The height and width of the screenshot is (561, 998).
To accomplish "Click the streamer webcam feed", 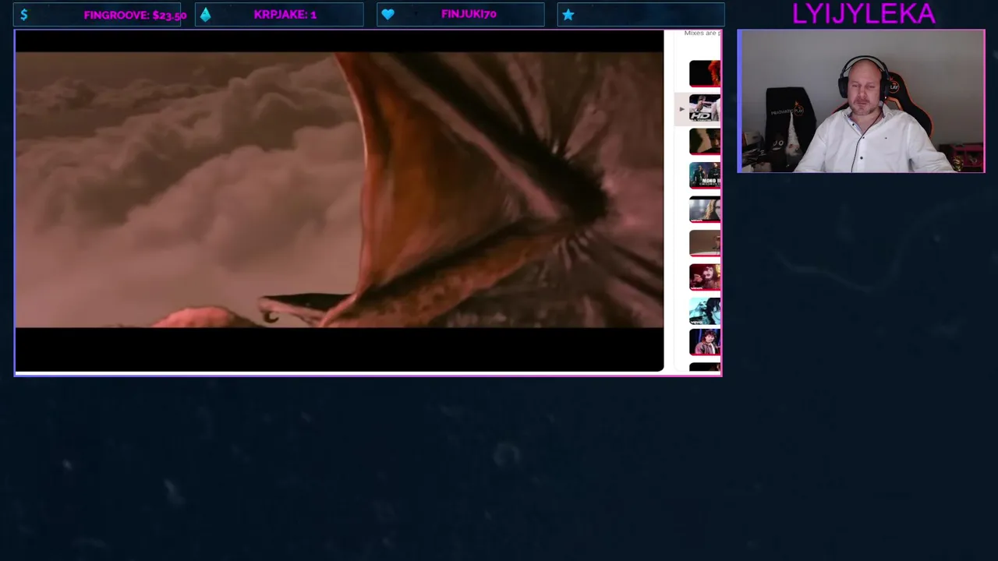I will [861, 101].
